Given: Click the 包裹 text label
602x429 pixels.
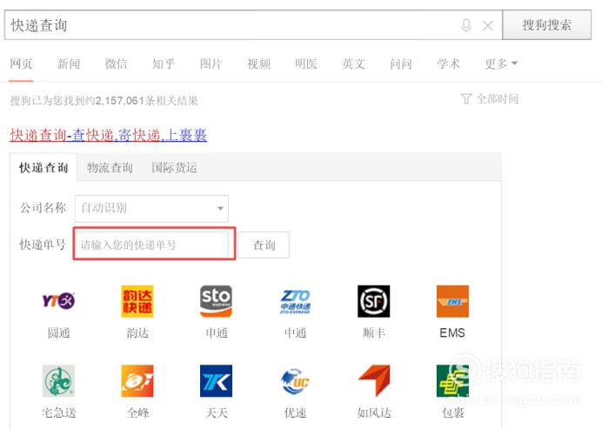Looking at the screenshot, I should [x=452, y=412].
